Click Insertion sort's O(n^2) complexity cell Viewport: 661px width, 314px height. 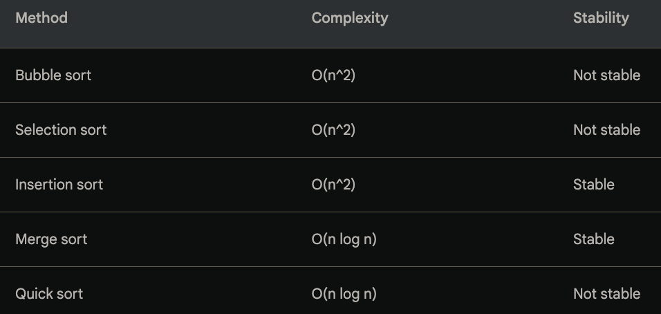[x=333, y=185]
